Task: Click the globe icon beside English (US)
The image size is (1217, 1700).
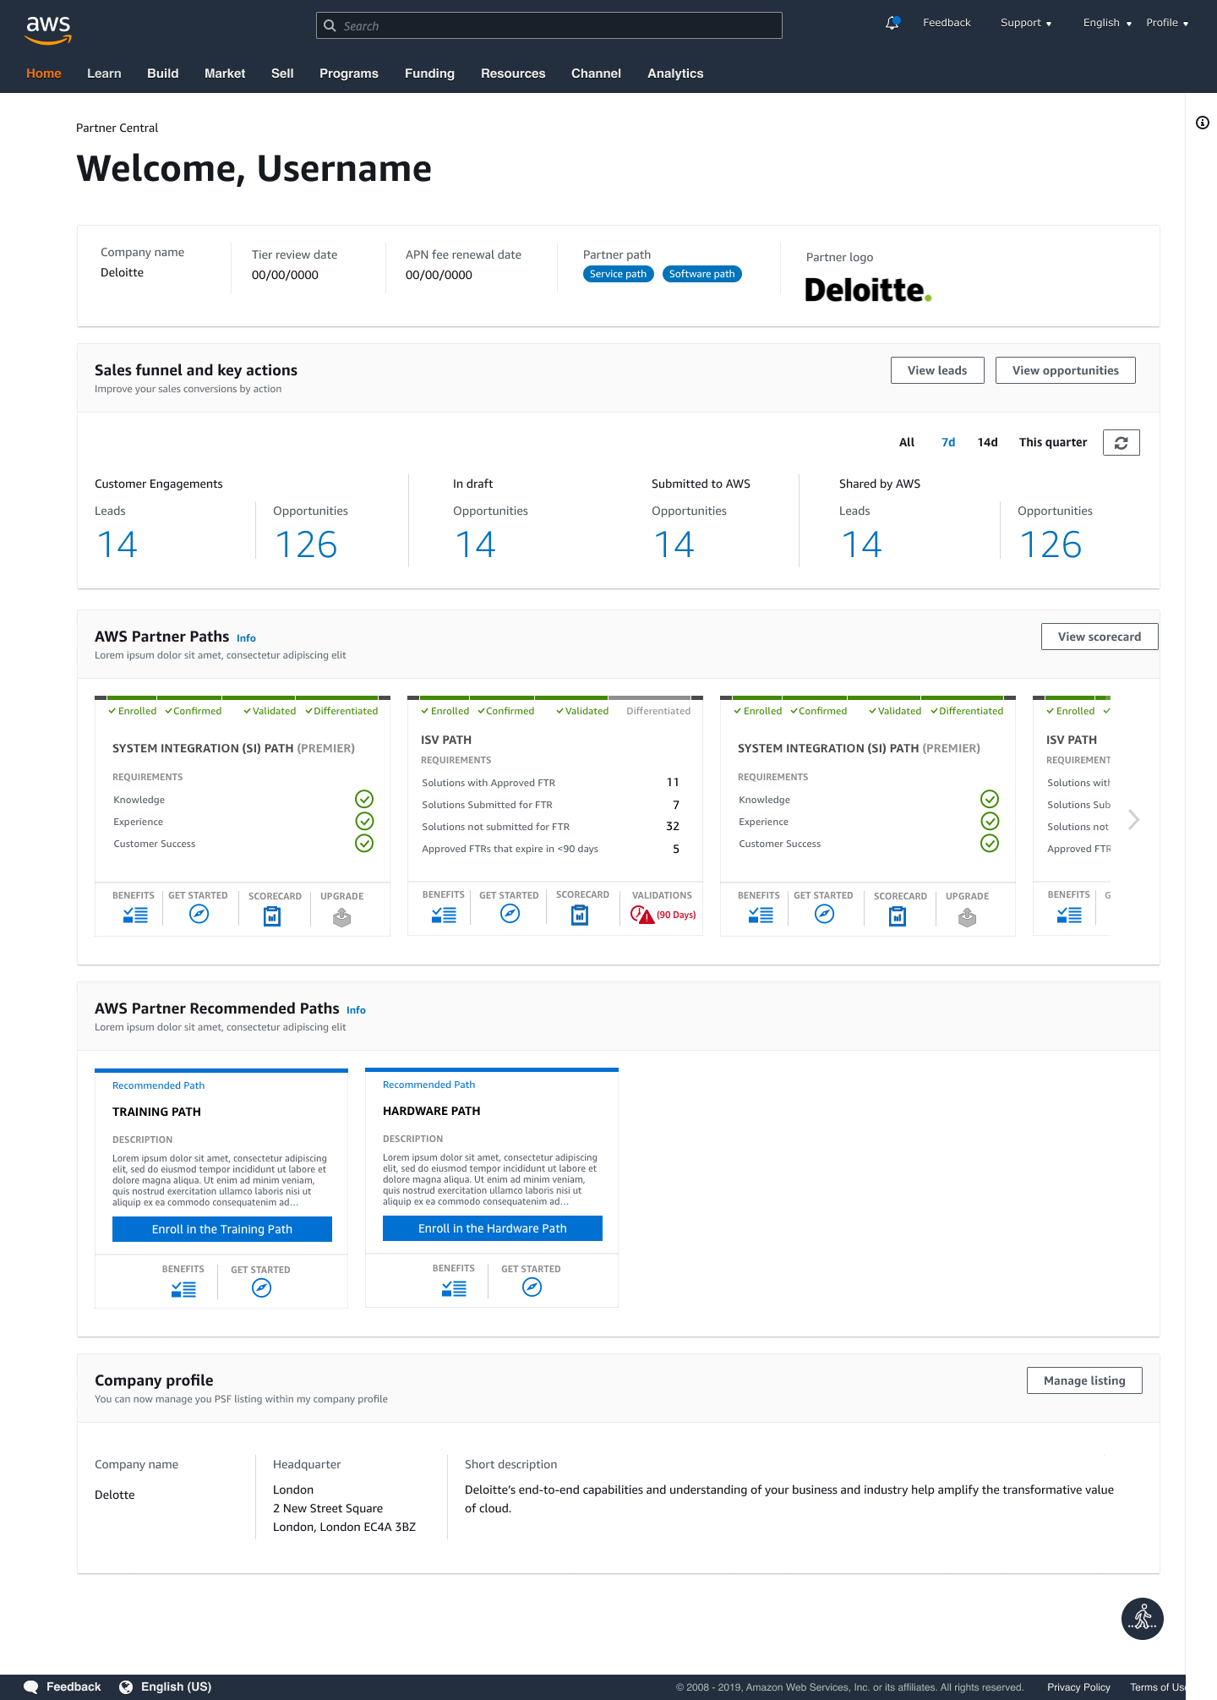Action: click(x=126, y=1687)
